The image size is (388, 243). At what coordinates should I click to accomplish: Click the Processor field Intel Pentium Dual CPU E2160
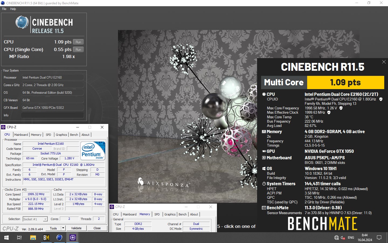coord(52,77)
